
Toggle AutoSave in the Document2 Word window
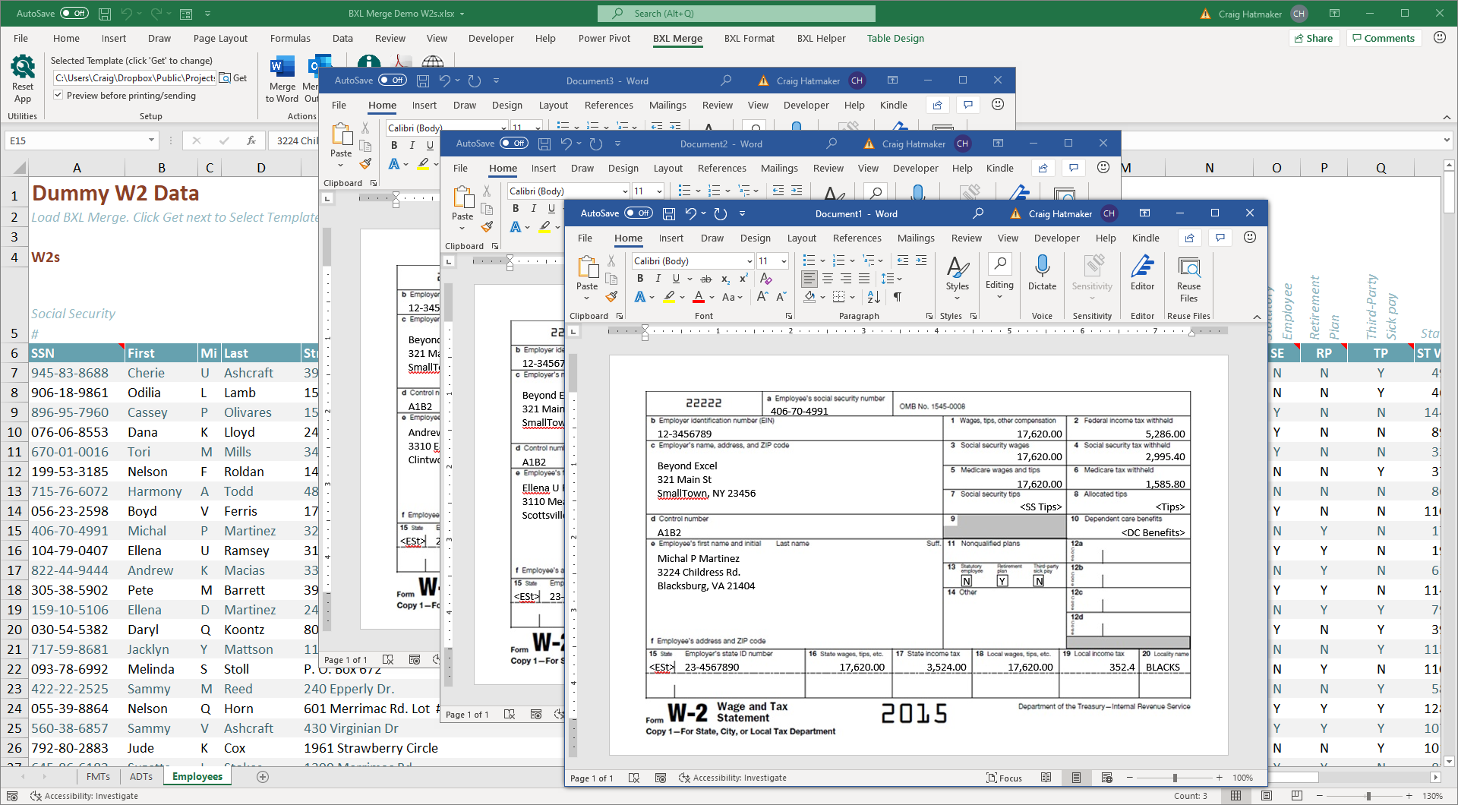click(x=513, y=143)
